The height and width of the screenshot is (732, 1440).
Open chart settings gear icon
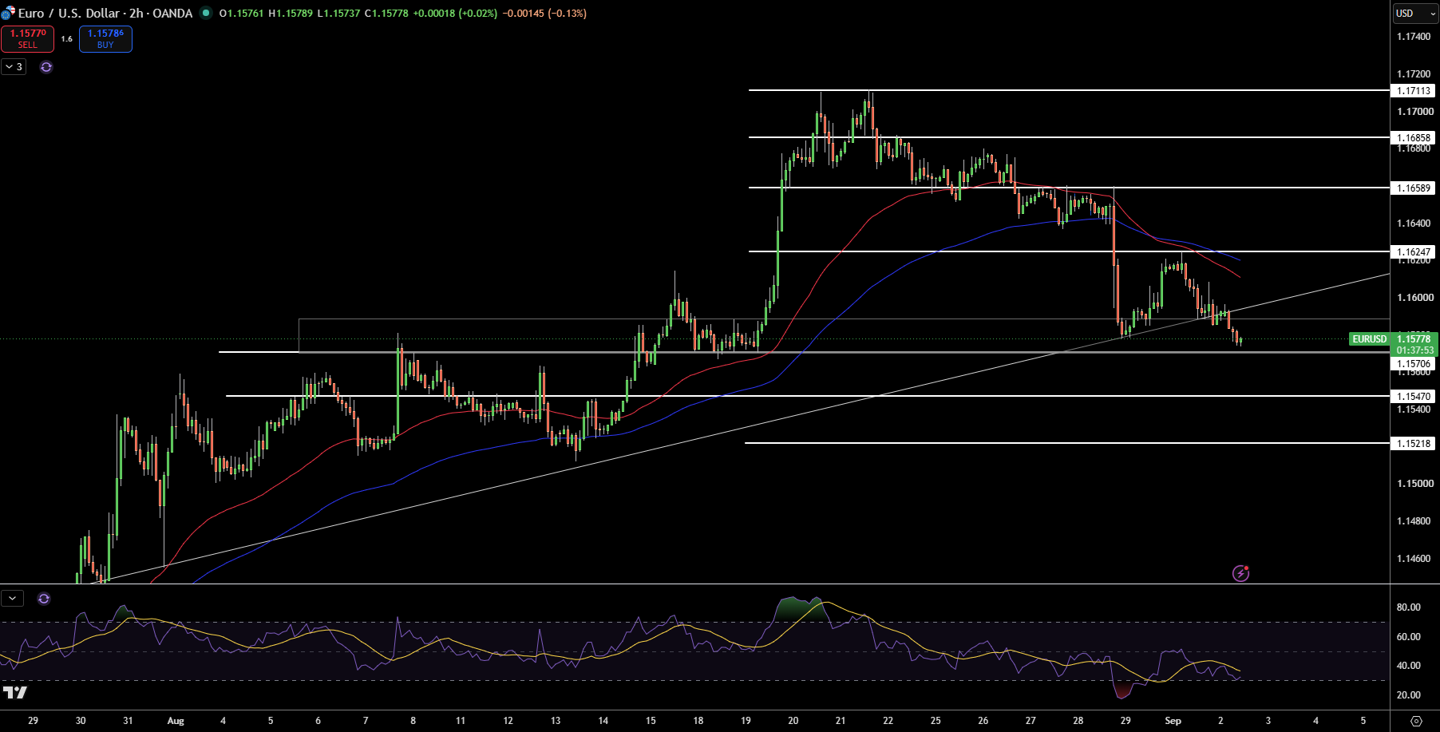[x=1416, y=721]
